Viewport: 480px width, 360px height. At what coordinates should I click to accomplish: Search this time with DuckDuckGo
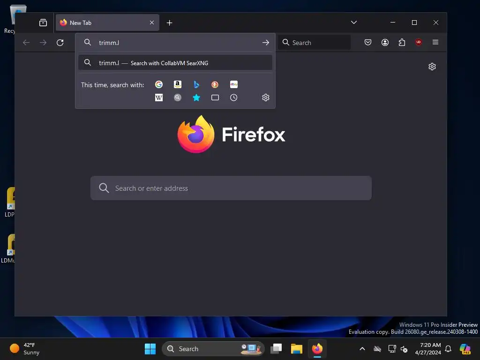pos(215,84)
